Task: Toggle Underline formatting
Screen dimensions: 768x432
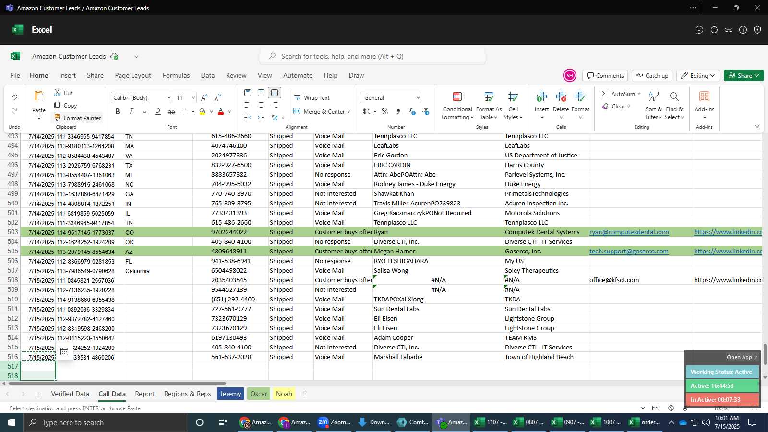Action: click(144, 111)
